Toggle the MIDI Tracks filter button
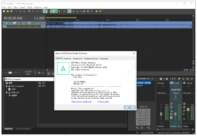197x136 pixels. [x=143, y=114]
